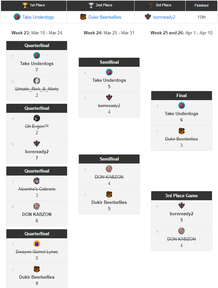Image resolution: width=218 pixels, height=288 pixels.
Task: Select Dukir Beerbellies avatar in the 2nd Place row
Action: [83, 17]
